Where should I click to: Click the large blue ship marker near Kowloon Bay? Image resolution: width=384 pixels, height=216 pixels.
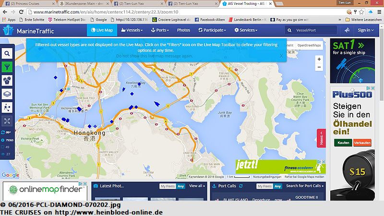click(157, 104)
